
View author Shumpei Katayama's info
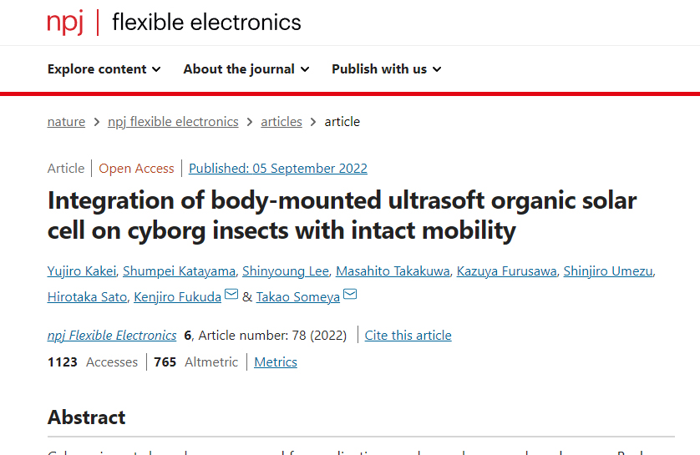pyautogui.click(x=180, y=271)
